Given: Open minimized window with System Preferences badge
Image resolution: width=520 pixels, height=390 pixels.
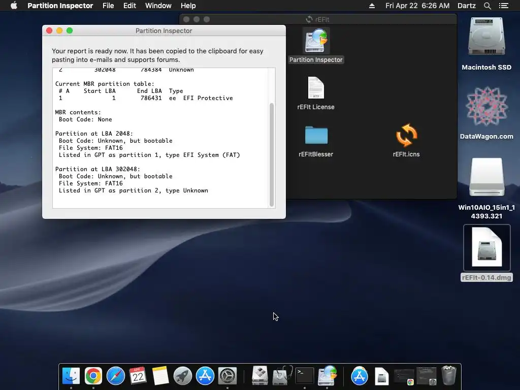Looking at the screenshot, I should tap(426, 376).
